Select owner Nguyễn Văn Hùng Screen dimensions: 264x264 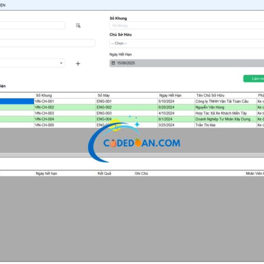(225, 107)
